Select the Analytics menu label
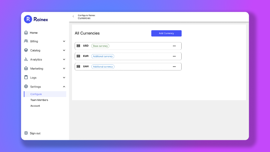270x152 pixels. point(36,60)
